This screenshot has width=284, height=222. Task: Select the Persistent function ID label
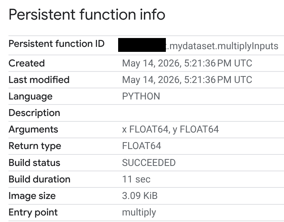pos(57,44)
